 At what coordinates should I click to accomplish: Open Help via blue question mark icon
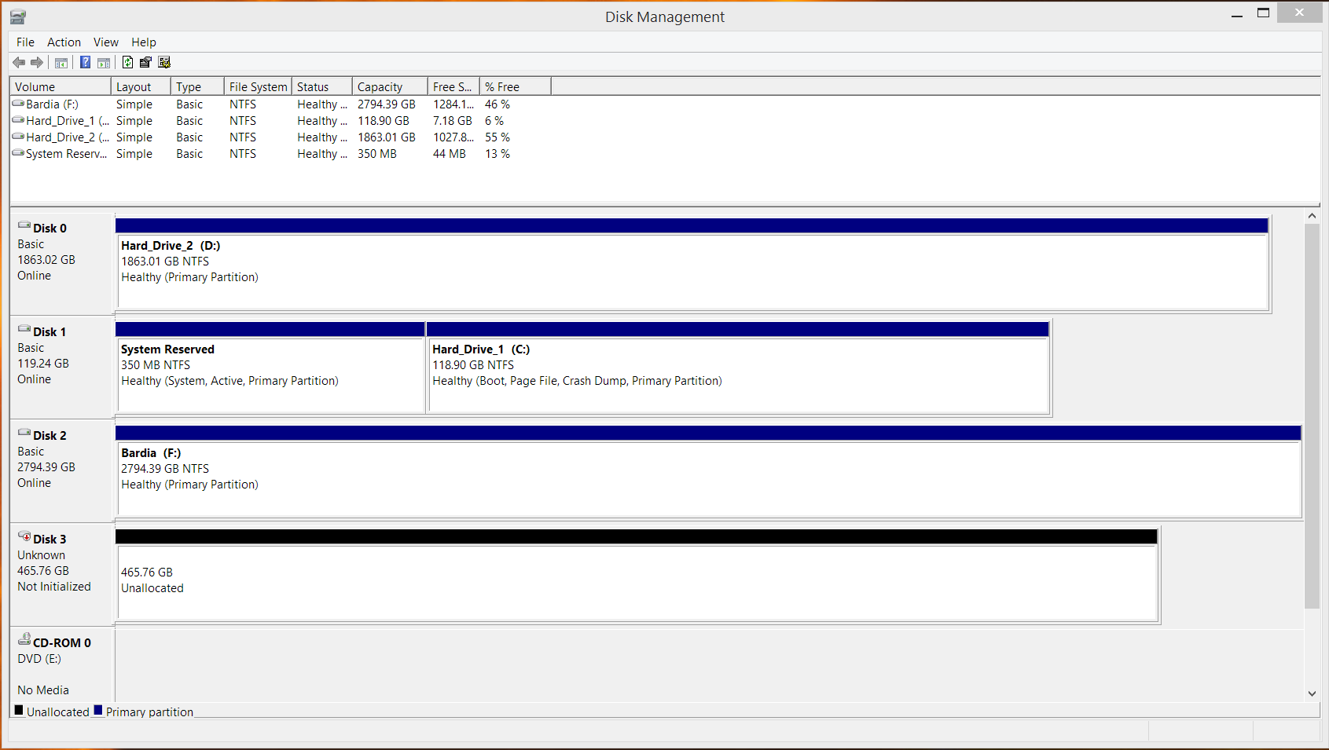coord(85,63)
